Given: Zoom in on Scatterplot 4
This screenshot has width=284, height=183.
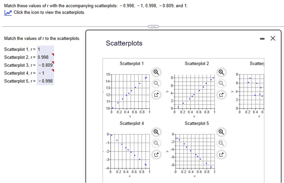Looking at the screenshot, I should point(156,132).
